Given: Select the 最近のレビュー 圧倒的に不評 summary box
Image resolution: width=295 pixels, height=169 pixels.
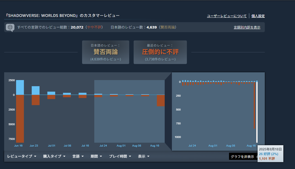Looking at the screenshot, I should 160,52.
